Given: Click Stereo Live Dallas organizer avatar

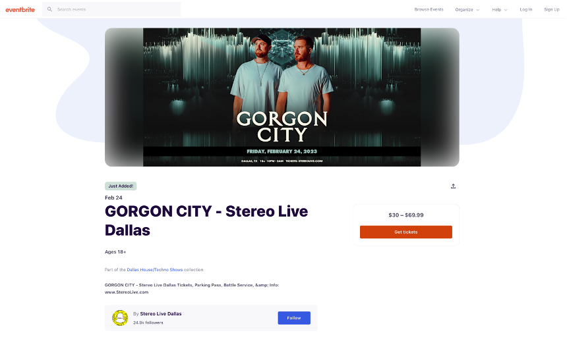Looking at the screenshot, I should click(x=120, y=318).
